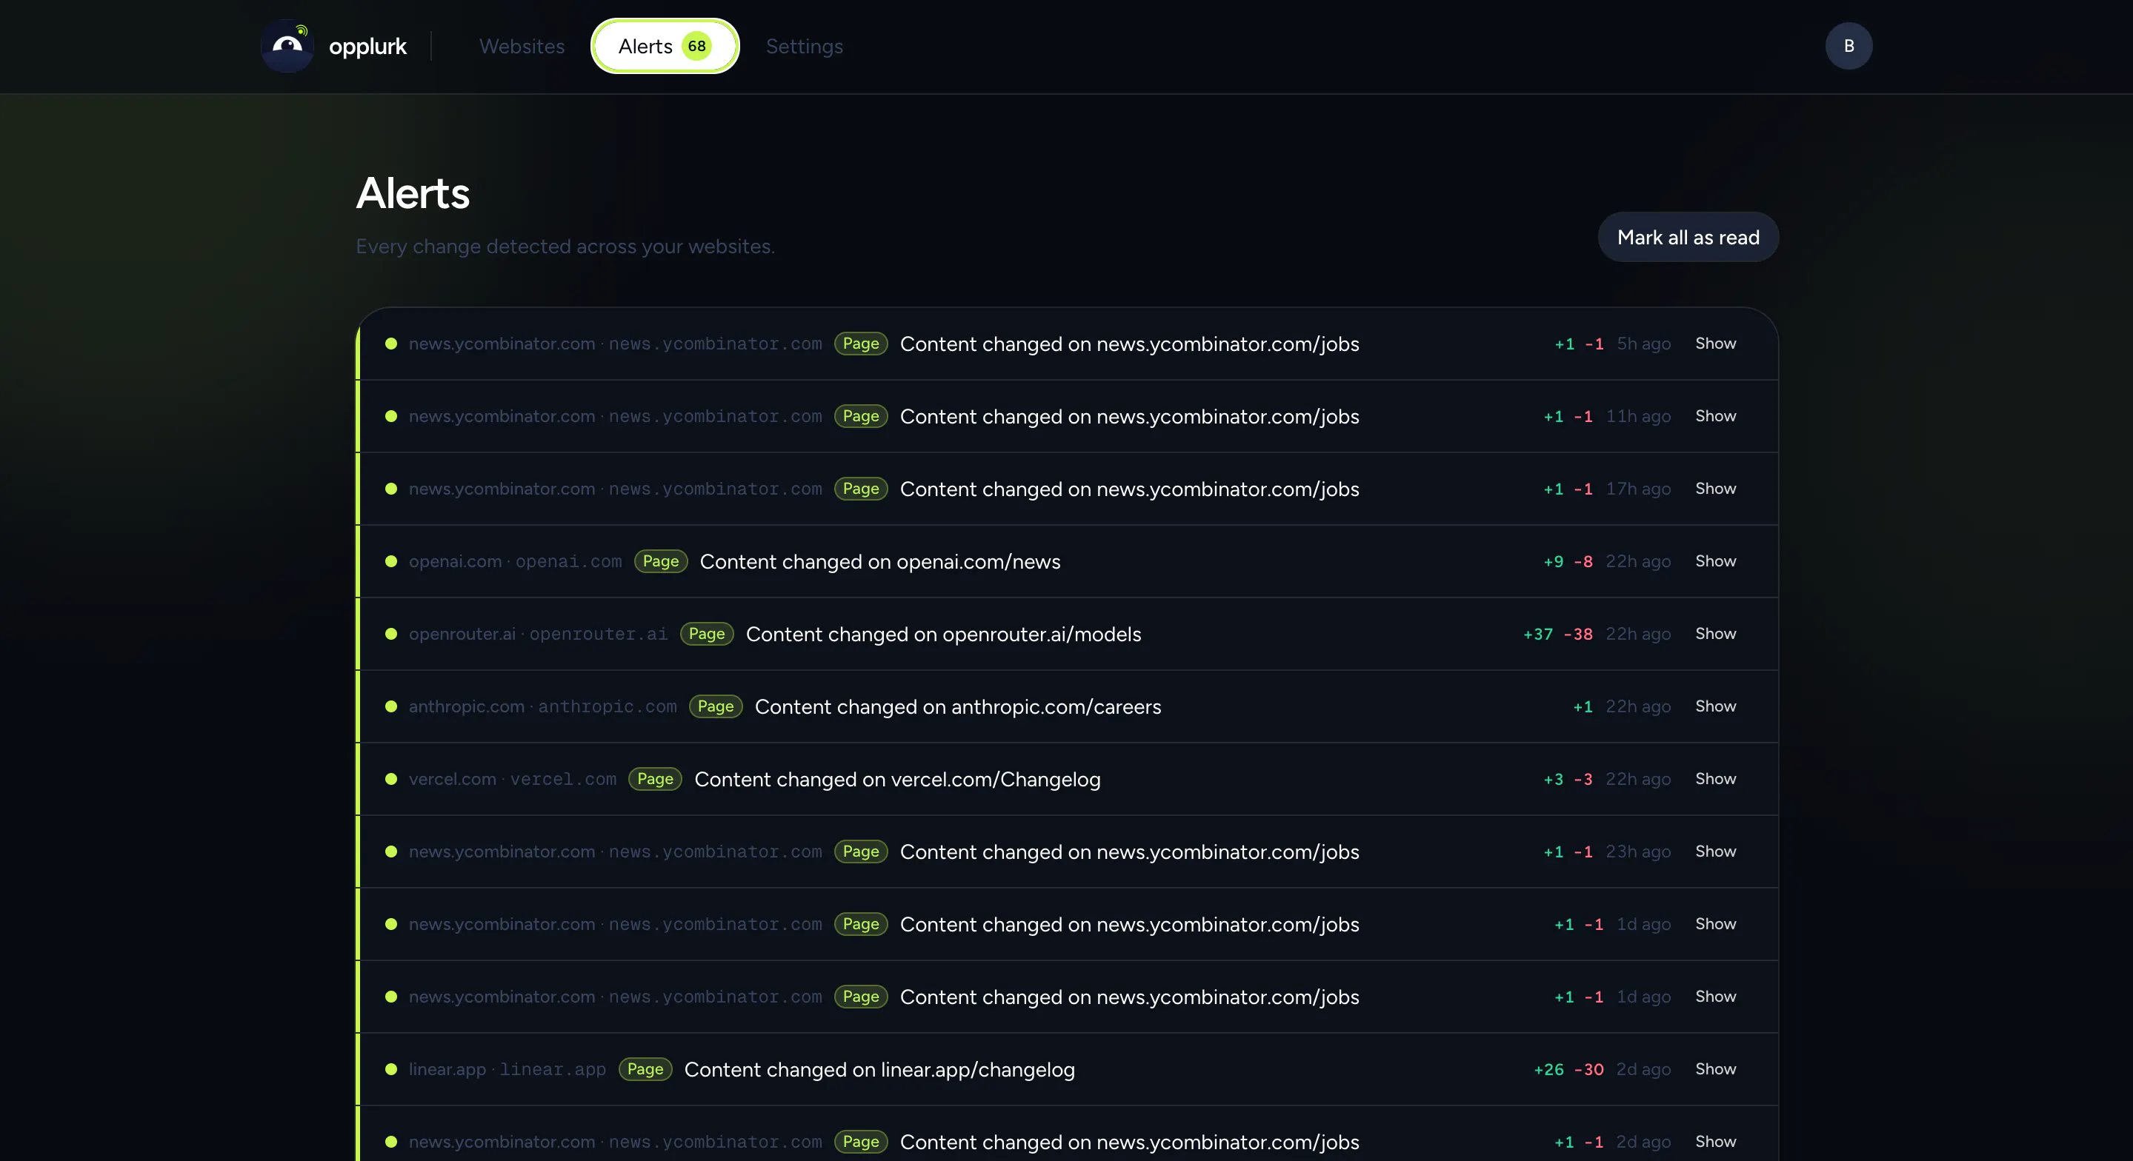
Task: Click "Every change detected across your websites." subtitle
Action: point(565,247)
